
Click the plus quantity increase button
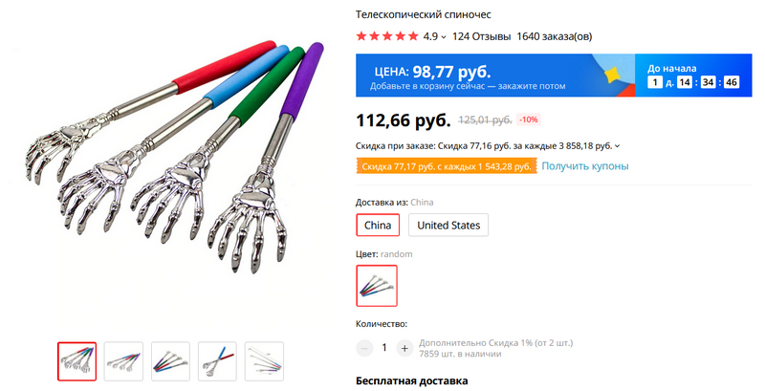point(404,348)
